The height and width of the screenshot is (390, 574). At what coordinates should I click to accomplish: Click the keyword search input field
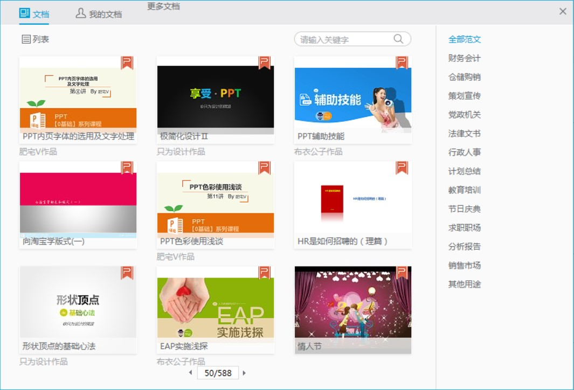tap(345, 39)
